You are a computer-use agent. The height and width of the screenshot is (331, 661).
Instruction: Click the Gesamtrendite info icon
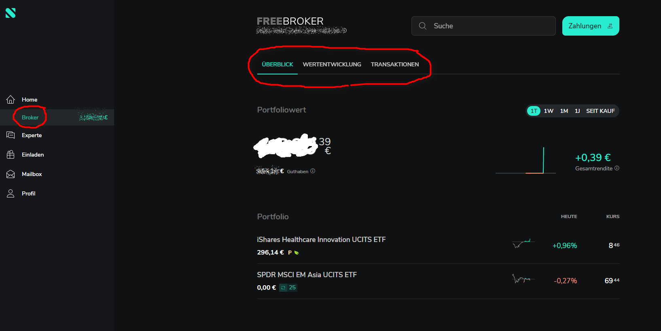pyautogui.click(x=617, y=168)
